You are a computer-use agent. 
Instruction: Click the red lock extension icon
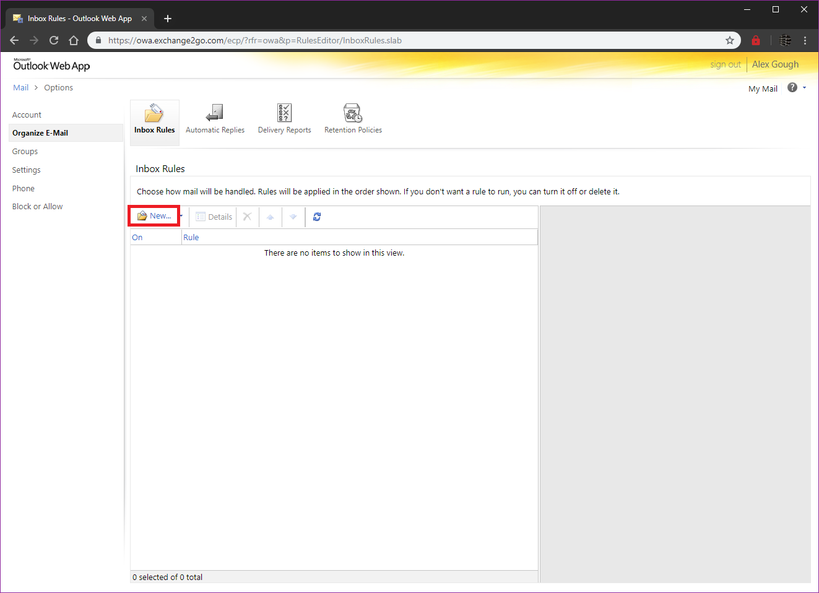(756, 40)
